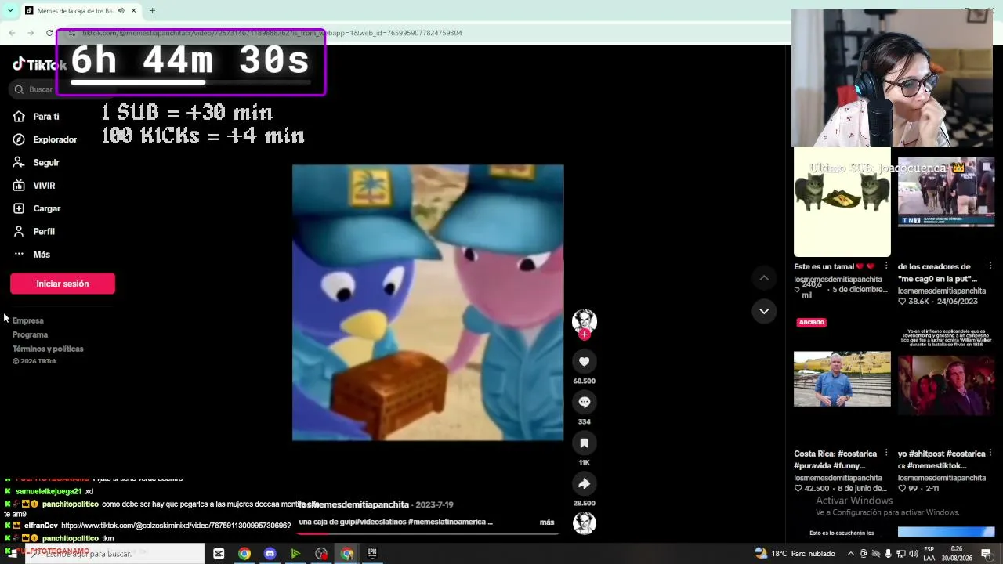Click the "yo #shitpost #costarica" video title
This screenshot has height=564, width=1003.
tap(941, 459)
